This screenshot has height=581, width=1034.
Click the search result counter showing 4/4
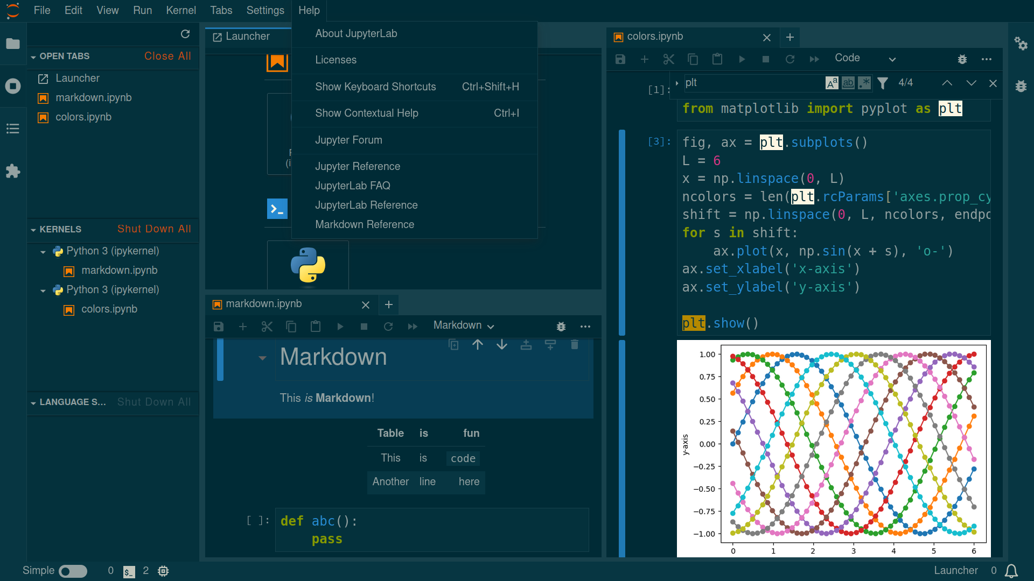tap(905, 84)
